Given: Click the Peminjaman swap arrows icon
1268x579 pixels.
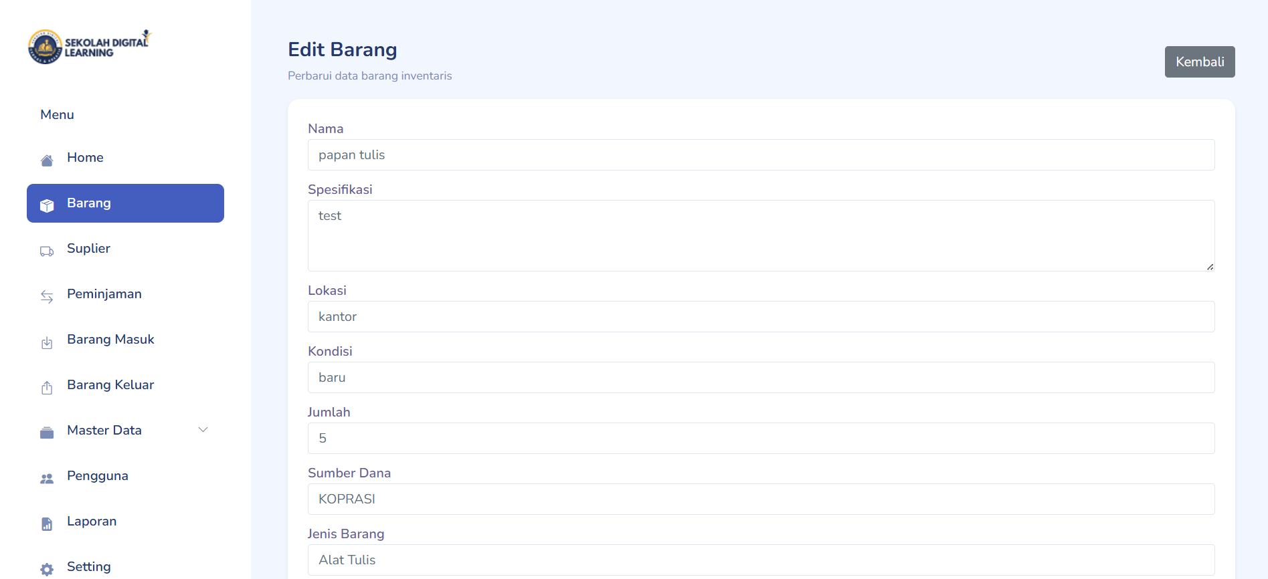Looking at the screenshot, I should (x=47, y=297).
